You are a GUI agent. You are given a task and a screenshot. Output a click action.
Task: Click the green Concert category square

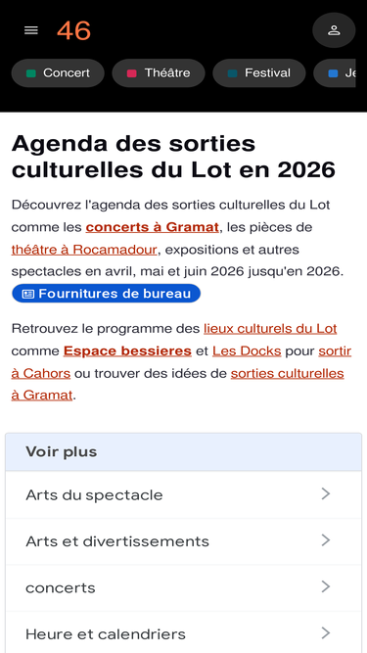31,73
